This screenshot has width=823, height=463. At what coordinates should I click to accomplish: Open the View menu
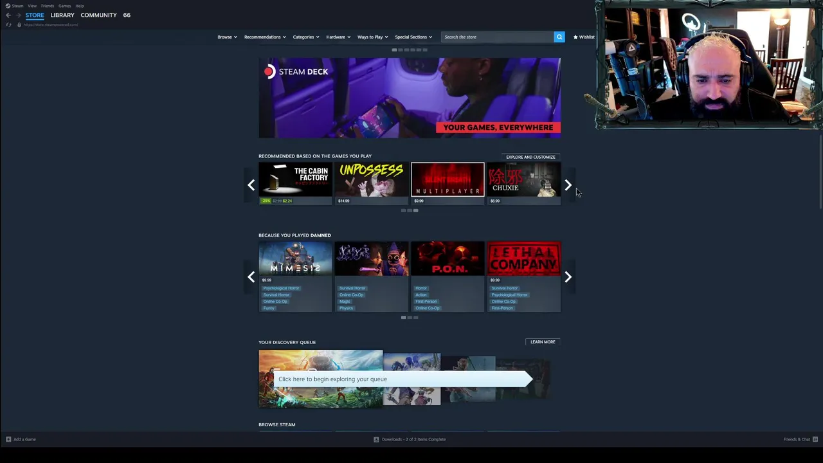coord(32,6)
